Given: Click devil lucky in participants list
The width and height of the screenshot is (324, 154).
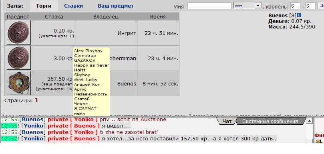Looking at the screenshot, I should [x=86, y=79].
